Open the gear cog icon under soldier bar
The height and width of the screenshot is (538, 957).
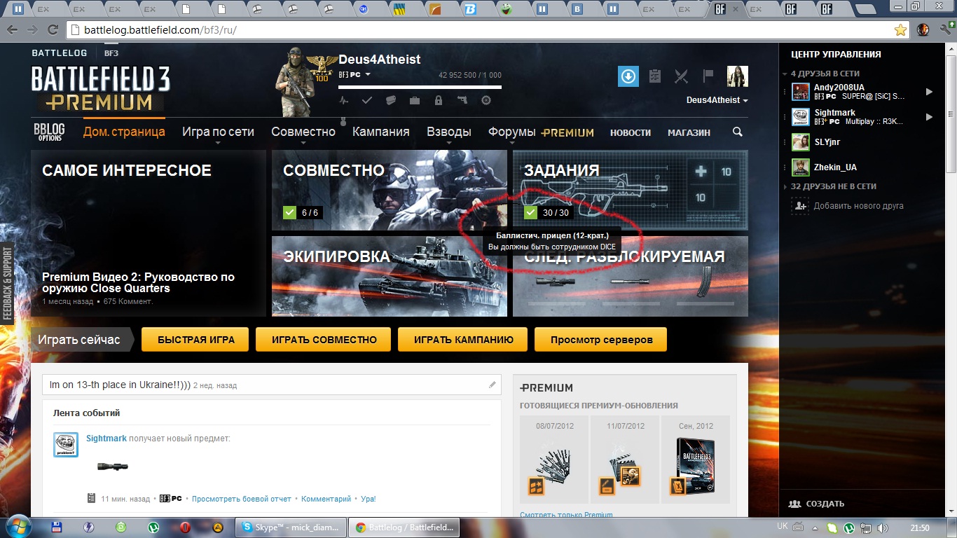click(486, 100)
